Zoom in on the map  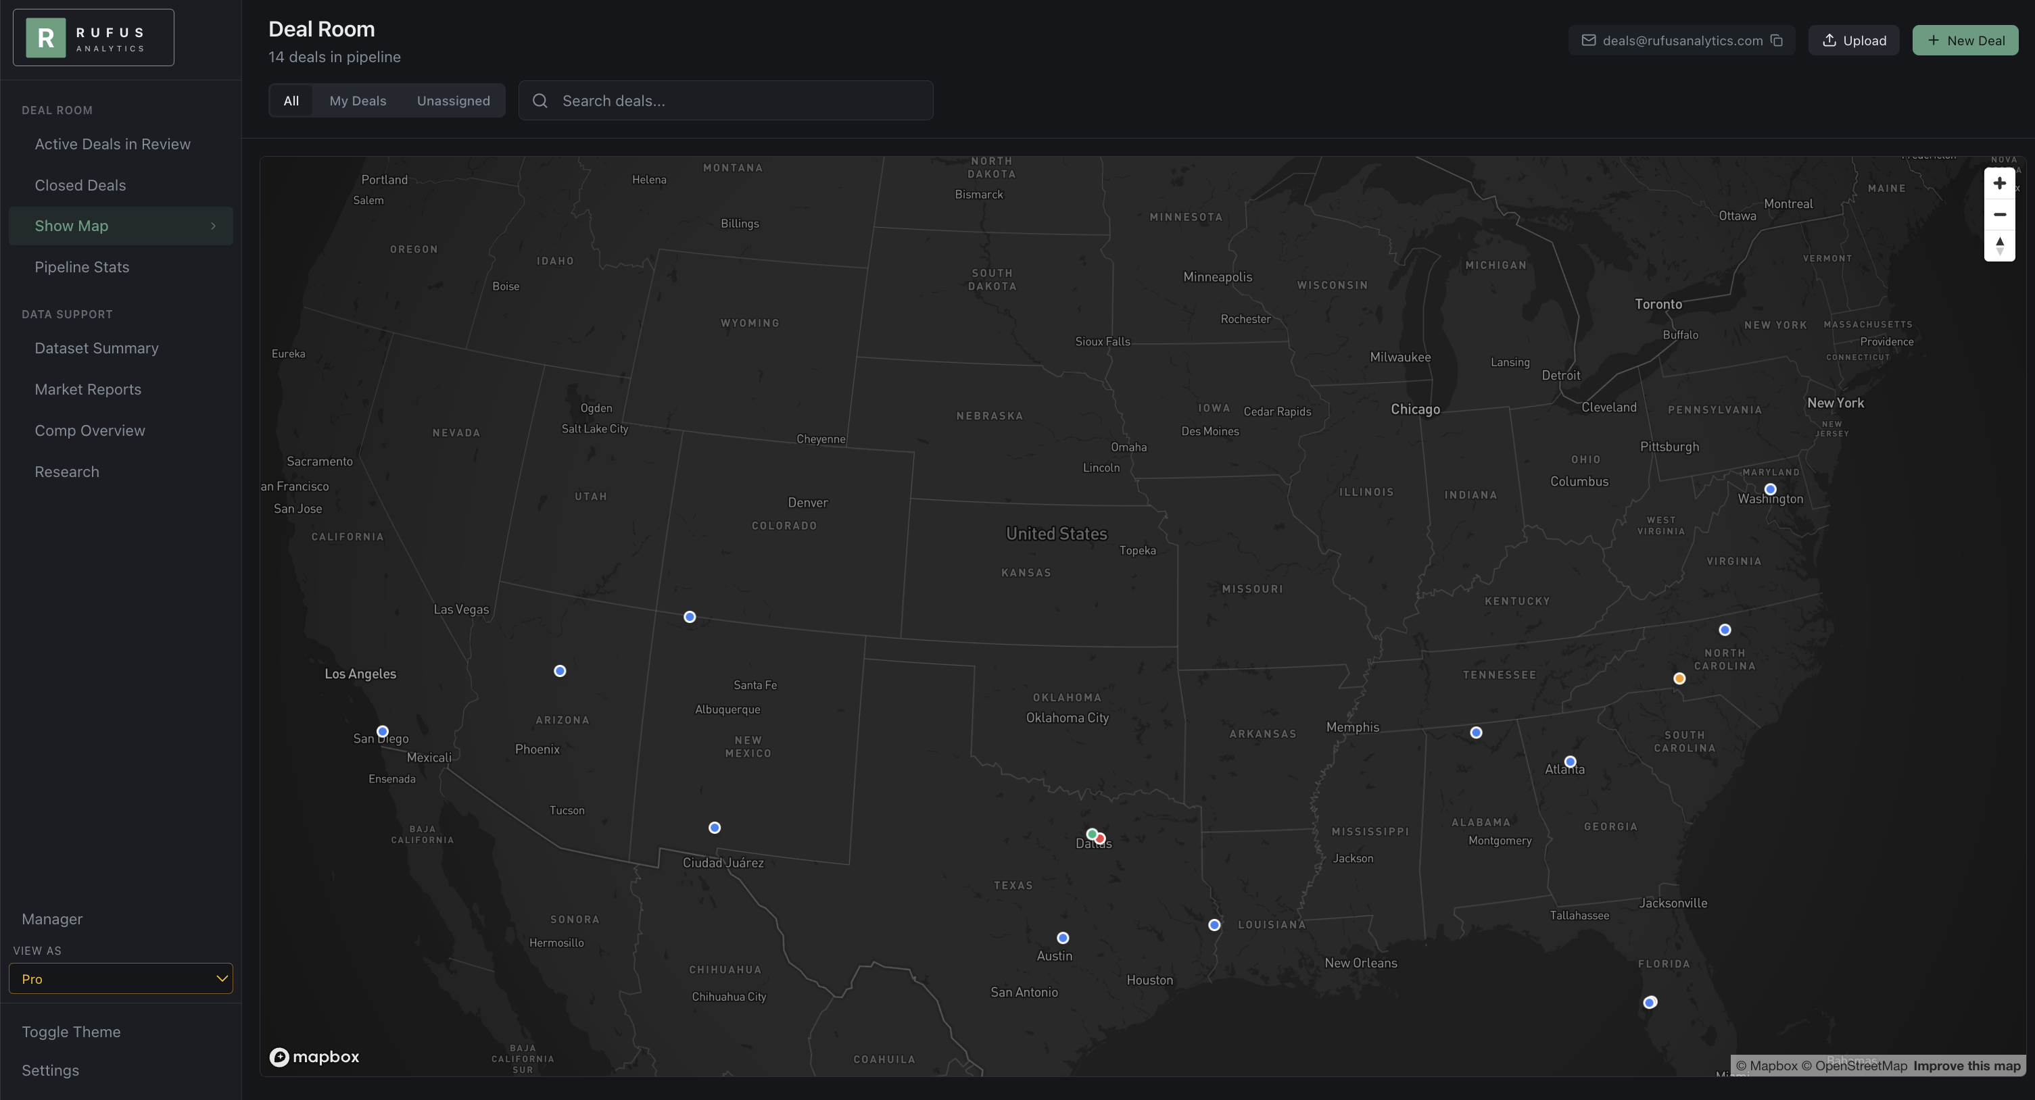pos(1999,183)
